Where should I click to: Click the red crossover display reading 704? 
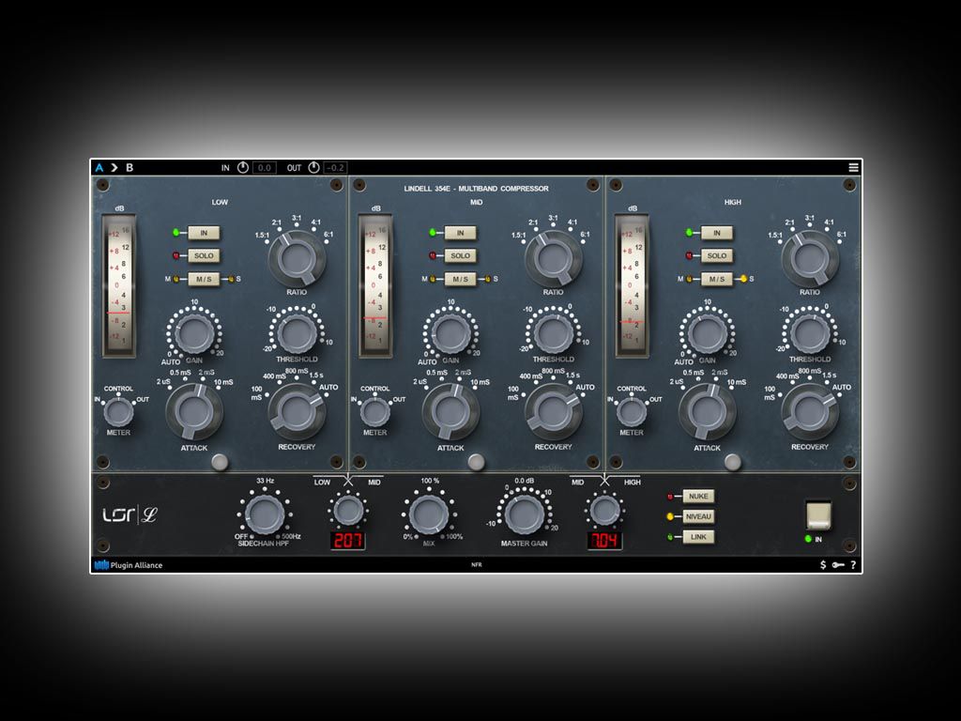605,540
